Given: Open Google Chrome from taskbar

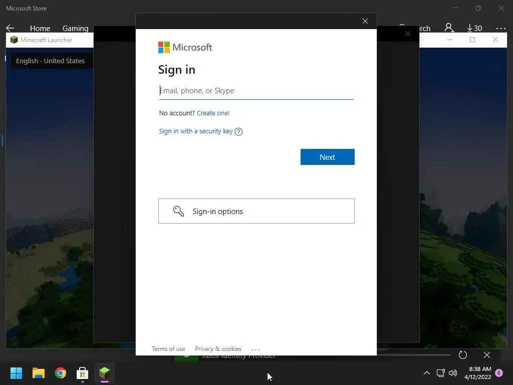Looking at the screenshot, I should (x=61, y=373).
